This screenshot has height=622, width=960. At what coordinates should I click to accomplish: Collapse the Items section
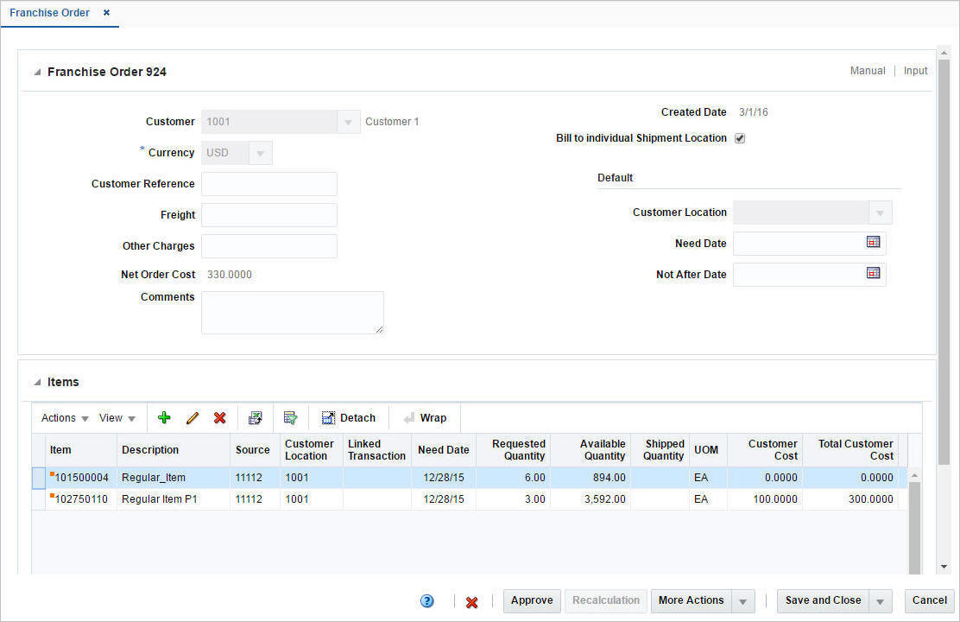[x=37, y=383]
